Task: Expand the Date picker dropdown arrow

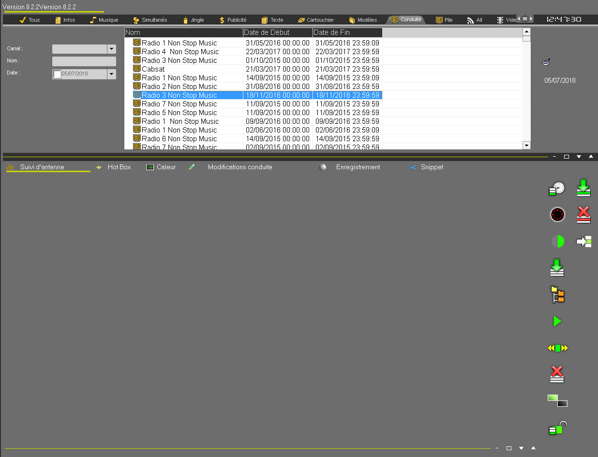Action: (112, 74)
